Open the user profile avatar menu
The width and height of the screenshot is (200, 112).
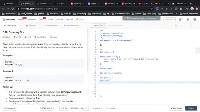point(195,19)
